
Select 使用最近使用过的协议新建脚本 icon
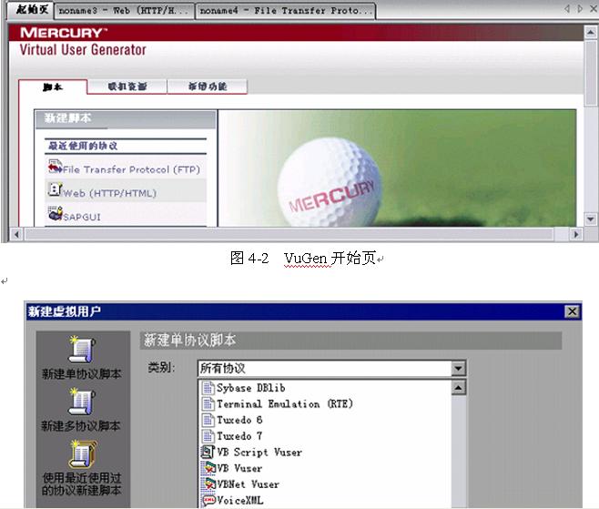(x=81, y=454)
